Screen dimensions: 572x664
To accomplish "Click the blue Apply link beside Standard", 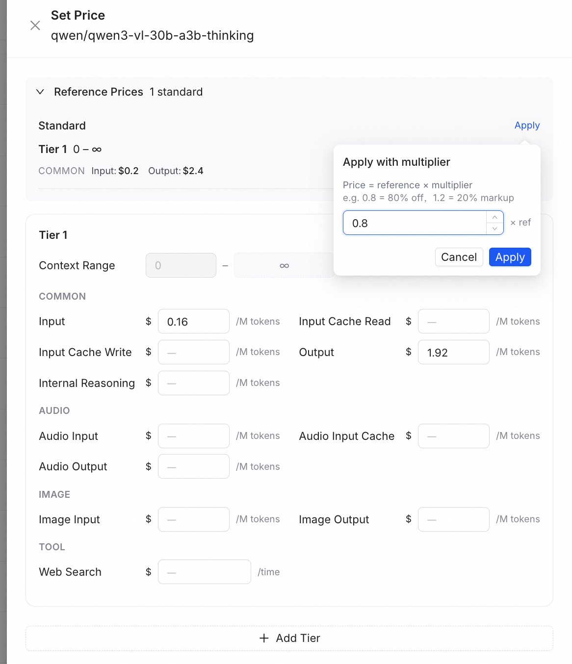I will 527,126.
